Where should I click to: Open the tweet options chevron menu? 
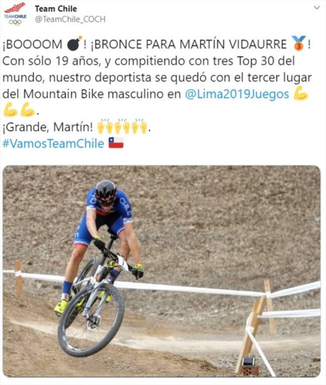317,8
